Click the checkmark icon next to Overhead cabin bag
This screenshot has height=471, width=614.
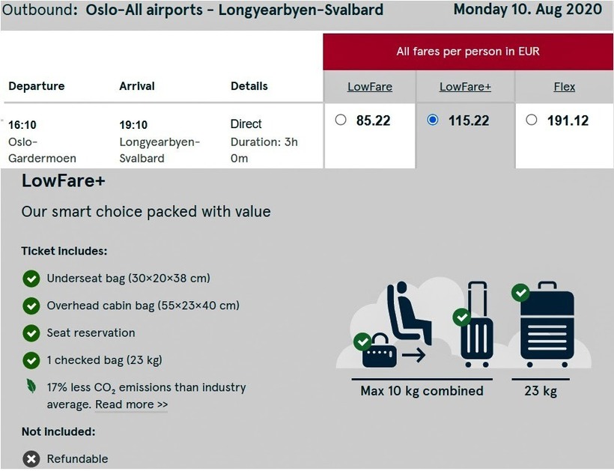pos(31,306)
